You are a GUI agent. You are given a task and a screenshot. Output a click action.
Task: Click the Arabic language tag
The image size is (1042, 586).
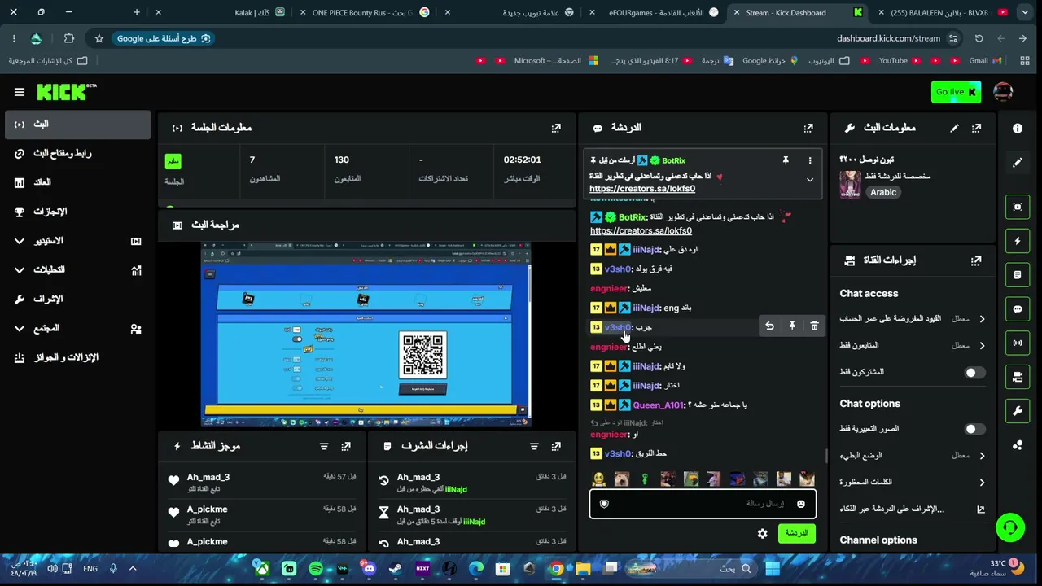(883, 193)
